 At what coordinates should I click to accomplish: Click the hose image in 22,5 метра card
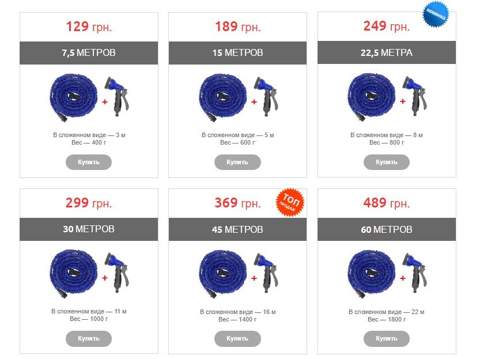click(x=371, y=97)
